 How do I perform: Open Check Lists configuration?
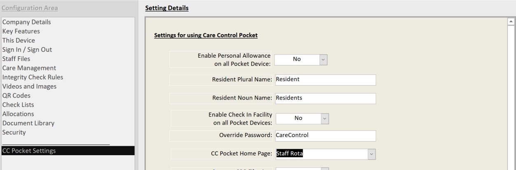18,105
